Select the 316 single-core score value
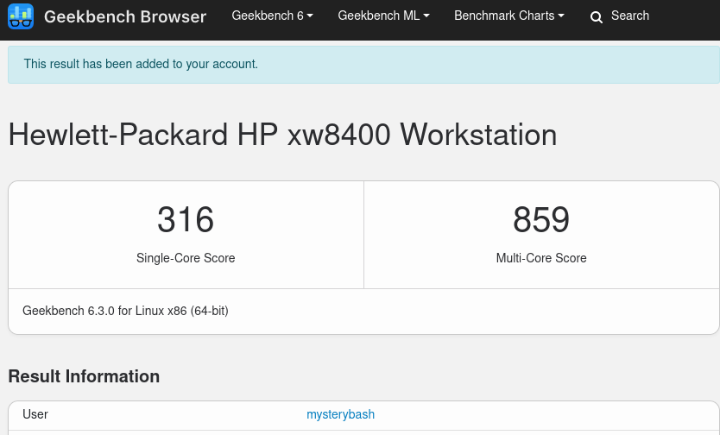 [186, 219]
